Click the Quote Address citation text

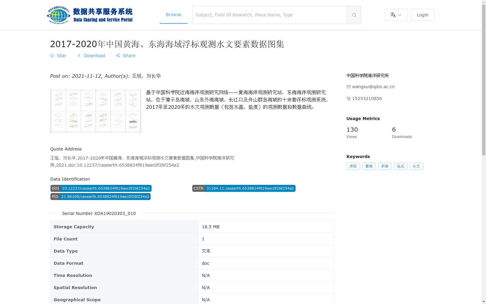[142, 162]
